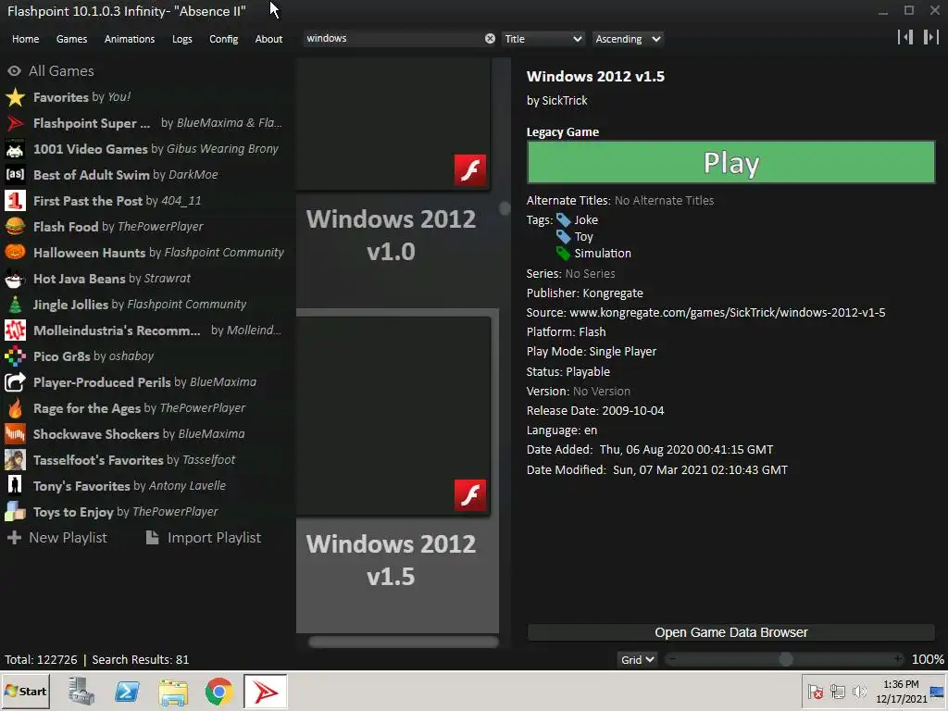
Task: Click the green Simulation tag icon
Action: click(x=564, y=254)
